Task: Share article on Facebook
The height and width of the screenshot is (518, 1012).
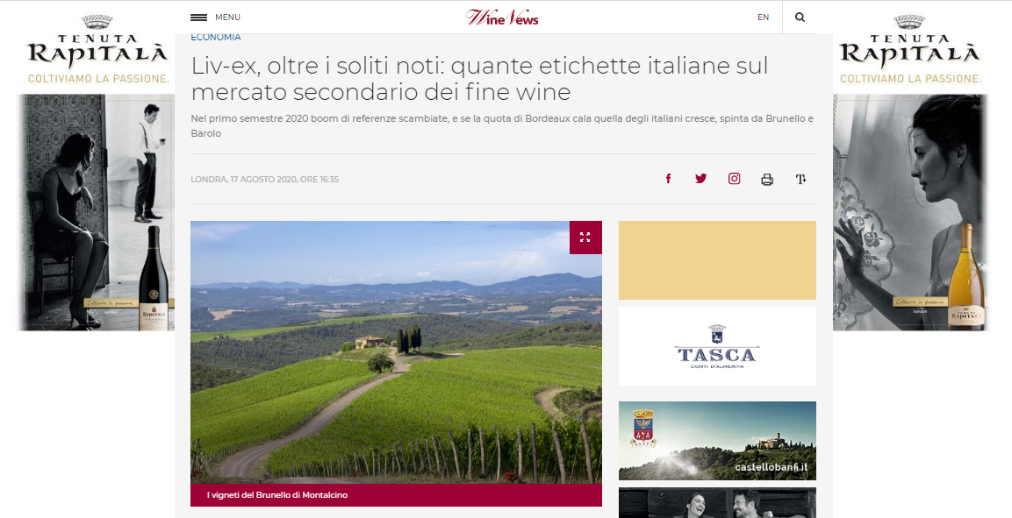Action: (669, 179)
